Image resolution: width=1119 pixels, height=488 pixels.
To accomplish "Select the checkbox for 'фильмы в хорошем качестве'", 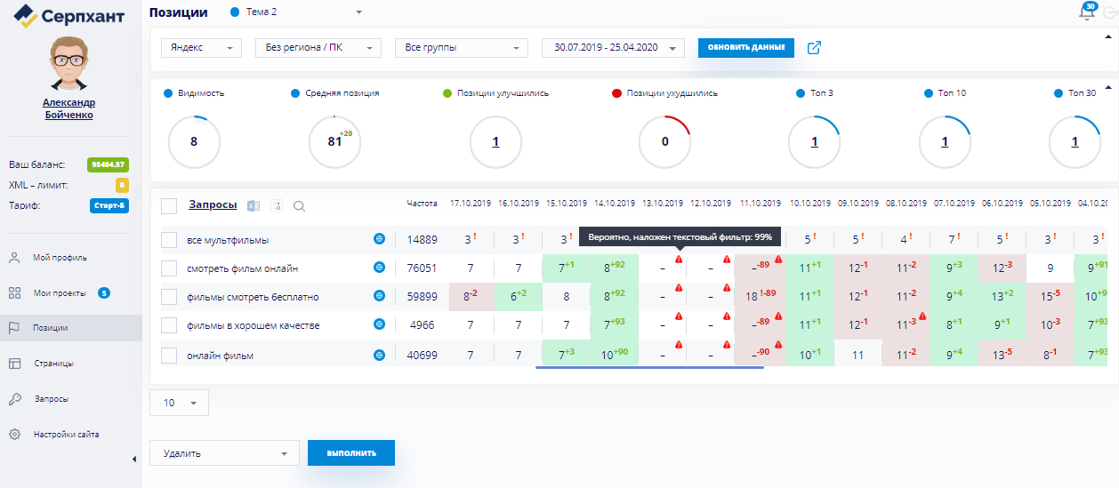I will (170, 326).
